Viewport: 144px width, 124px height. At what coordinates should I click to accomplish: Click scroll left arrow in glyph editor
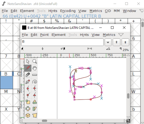(21, 121)
